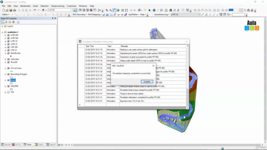Switch to the Search tab at bottom
267x150 pixels.
tap(51, 145)
